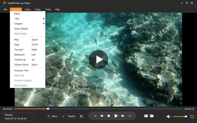Open the Video menu

tap(37, 9)
